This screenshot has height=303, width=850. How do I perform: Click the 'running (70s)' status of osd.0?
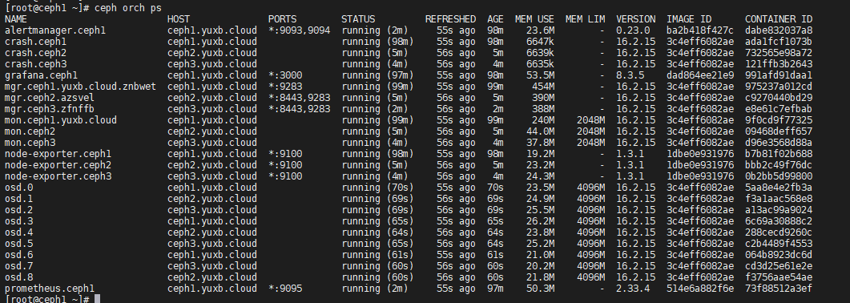[x=377, y=188]
